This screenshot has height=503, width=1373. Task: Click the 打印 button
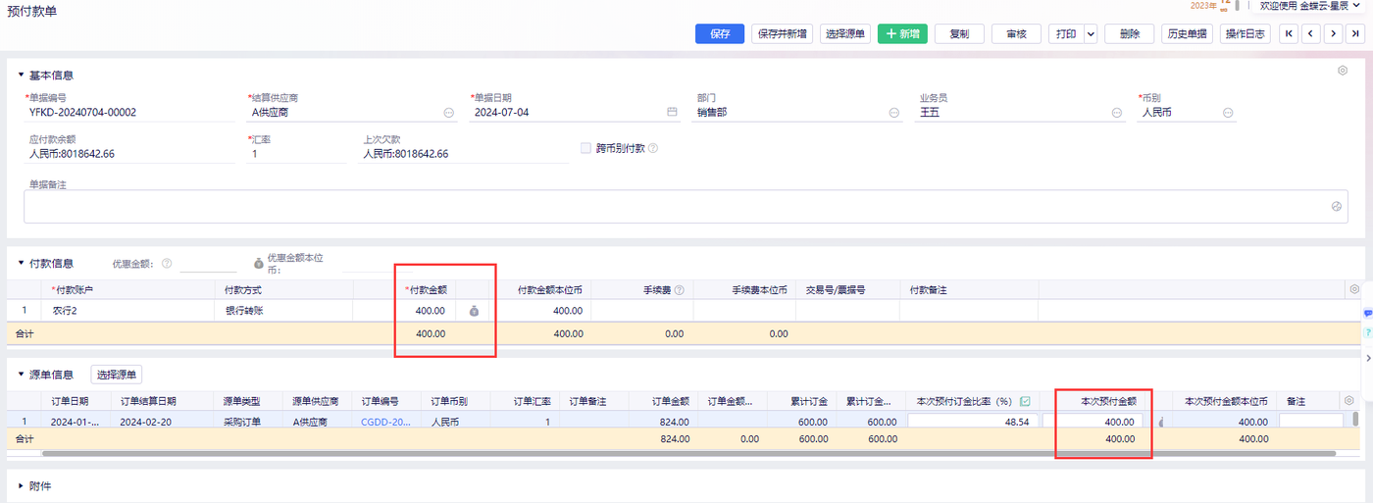pos(1065,33)
